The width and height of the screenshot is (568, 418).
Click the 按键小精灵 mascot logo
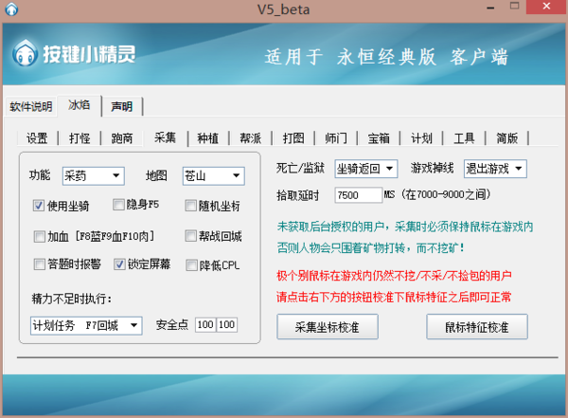click(25, 53)
